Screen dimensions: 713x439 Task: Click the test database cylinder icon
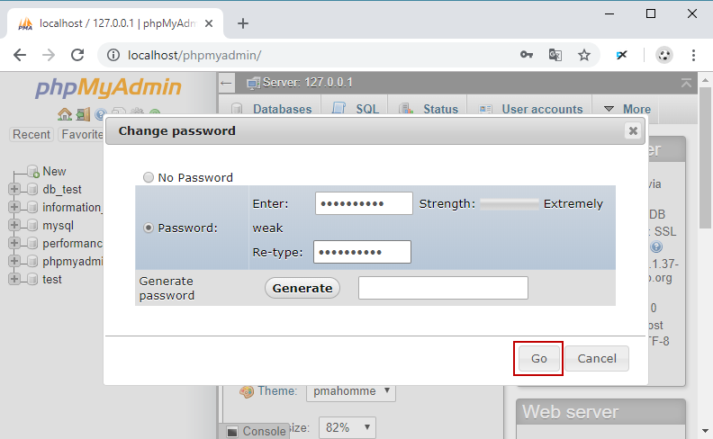click(32, 279)
